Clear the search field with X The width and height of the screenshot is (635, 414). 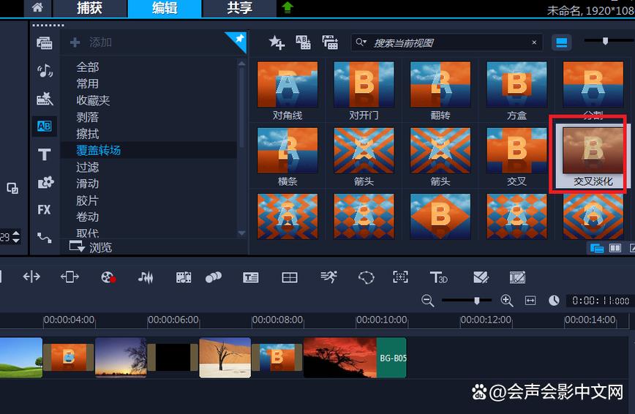pyautogui.click(x=534, y=42)
